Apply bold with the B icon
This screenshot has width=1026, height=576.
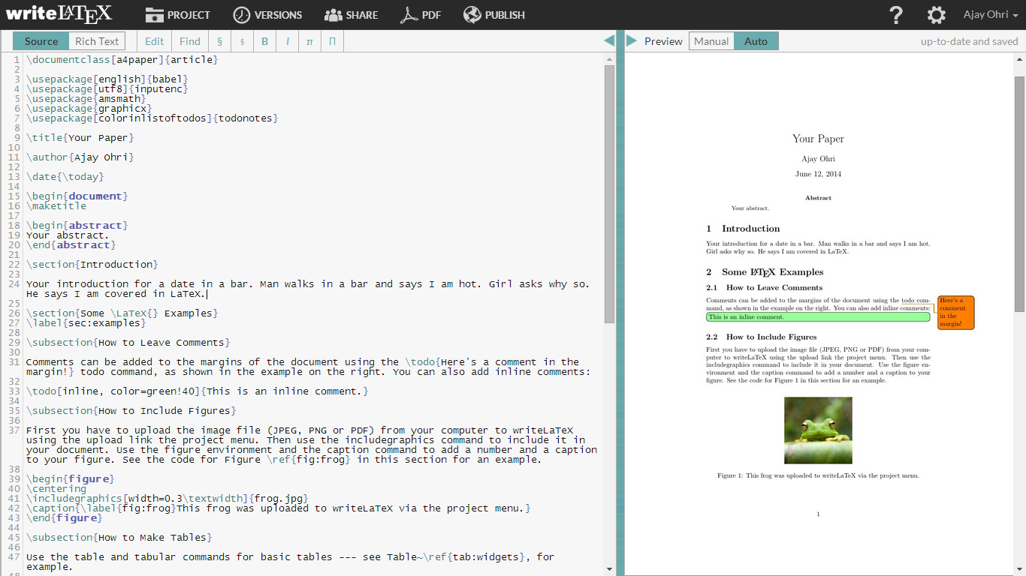pos(264,41)
